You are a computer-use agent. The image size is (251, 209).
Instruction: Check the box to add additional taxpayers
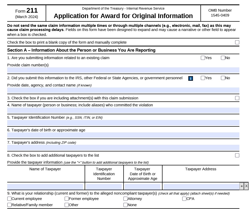coord(237,155)
